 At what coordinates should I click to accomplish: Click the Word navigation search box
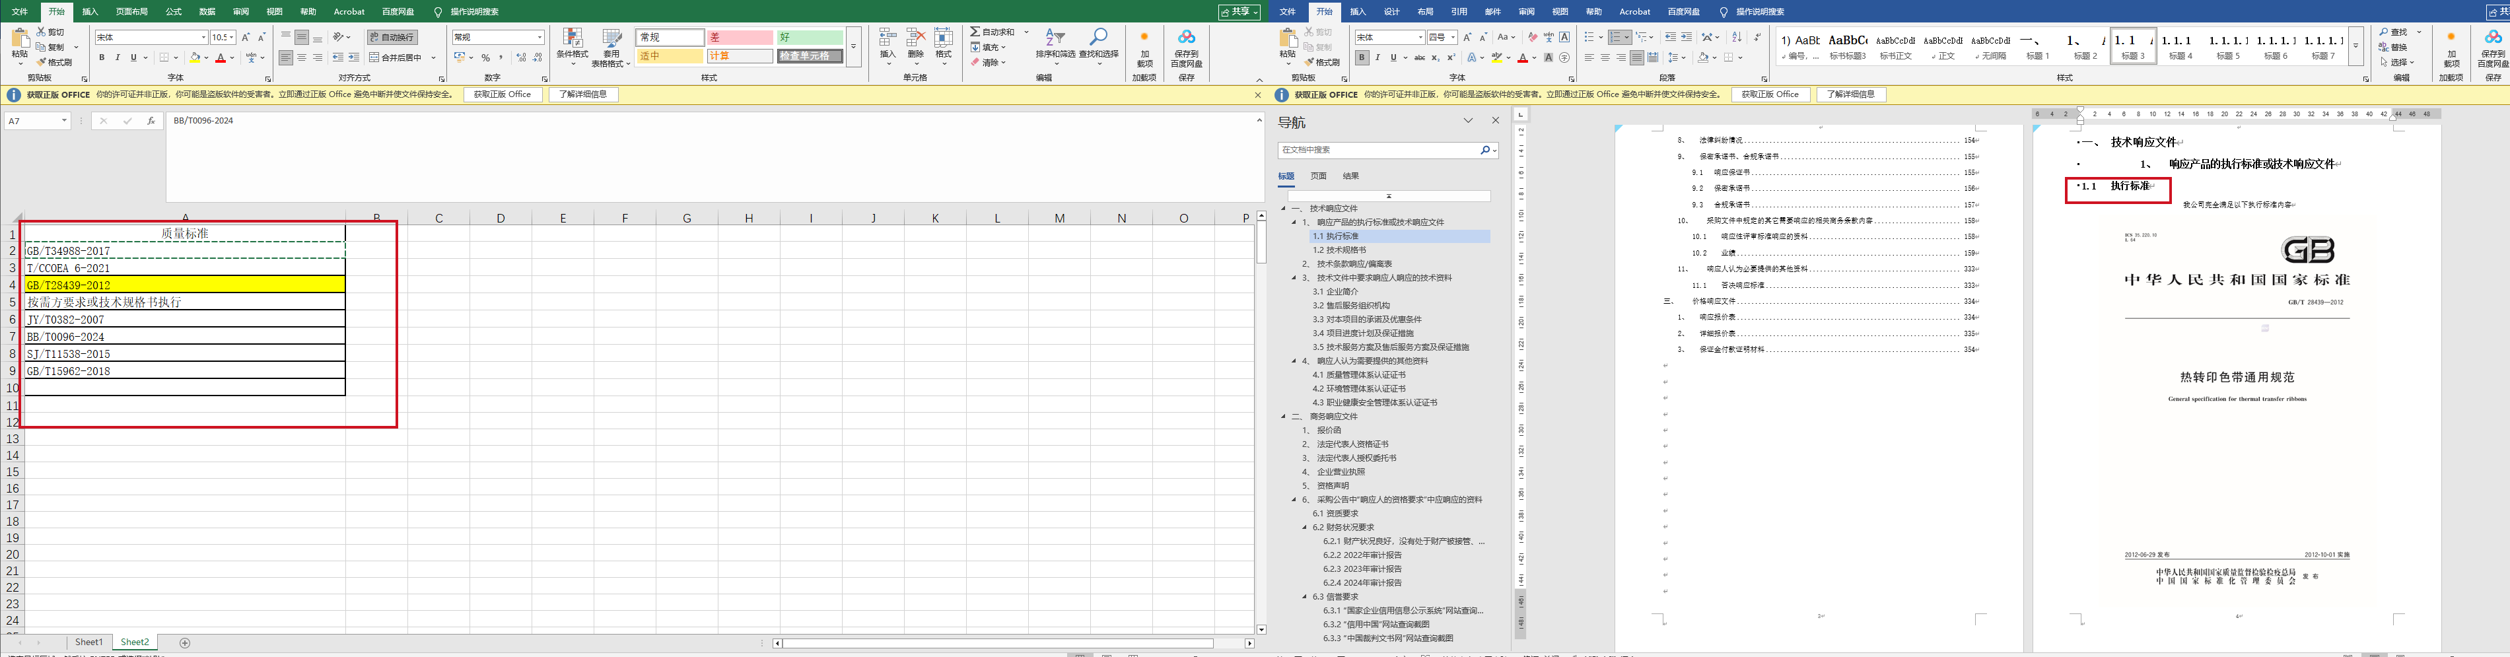1377,150
